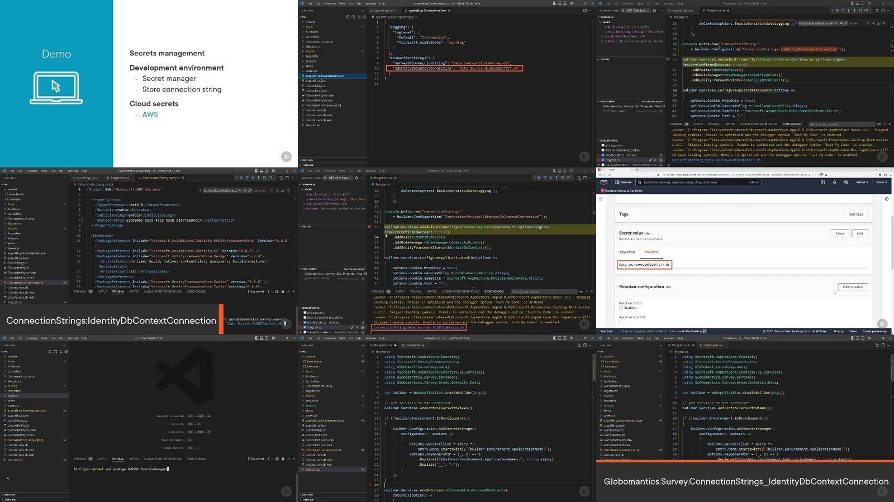Switch to the Key/value tab
Screen dimensions: 894x502
(626, 252)
